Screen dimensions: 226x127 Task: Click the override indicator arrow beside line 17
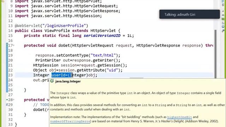coord(7,45)
